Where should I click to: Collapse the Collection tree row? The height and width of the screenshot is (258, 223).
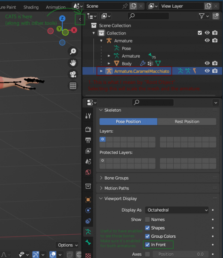pos(93,33)
